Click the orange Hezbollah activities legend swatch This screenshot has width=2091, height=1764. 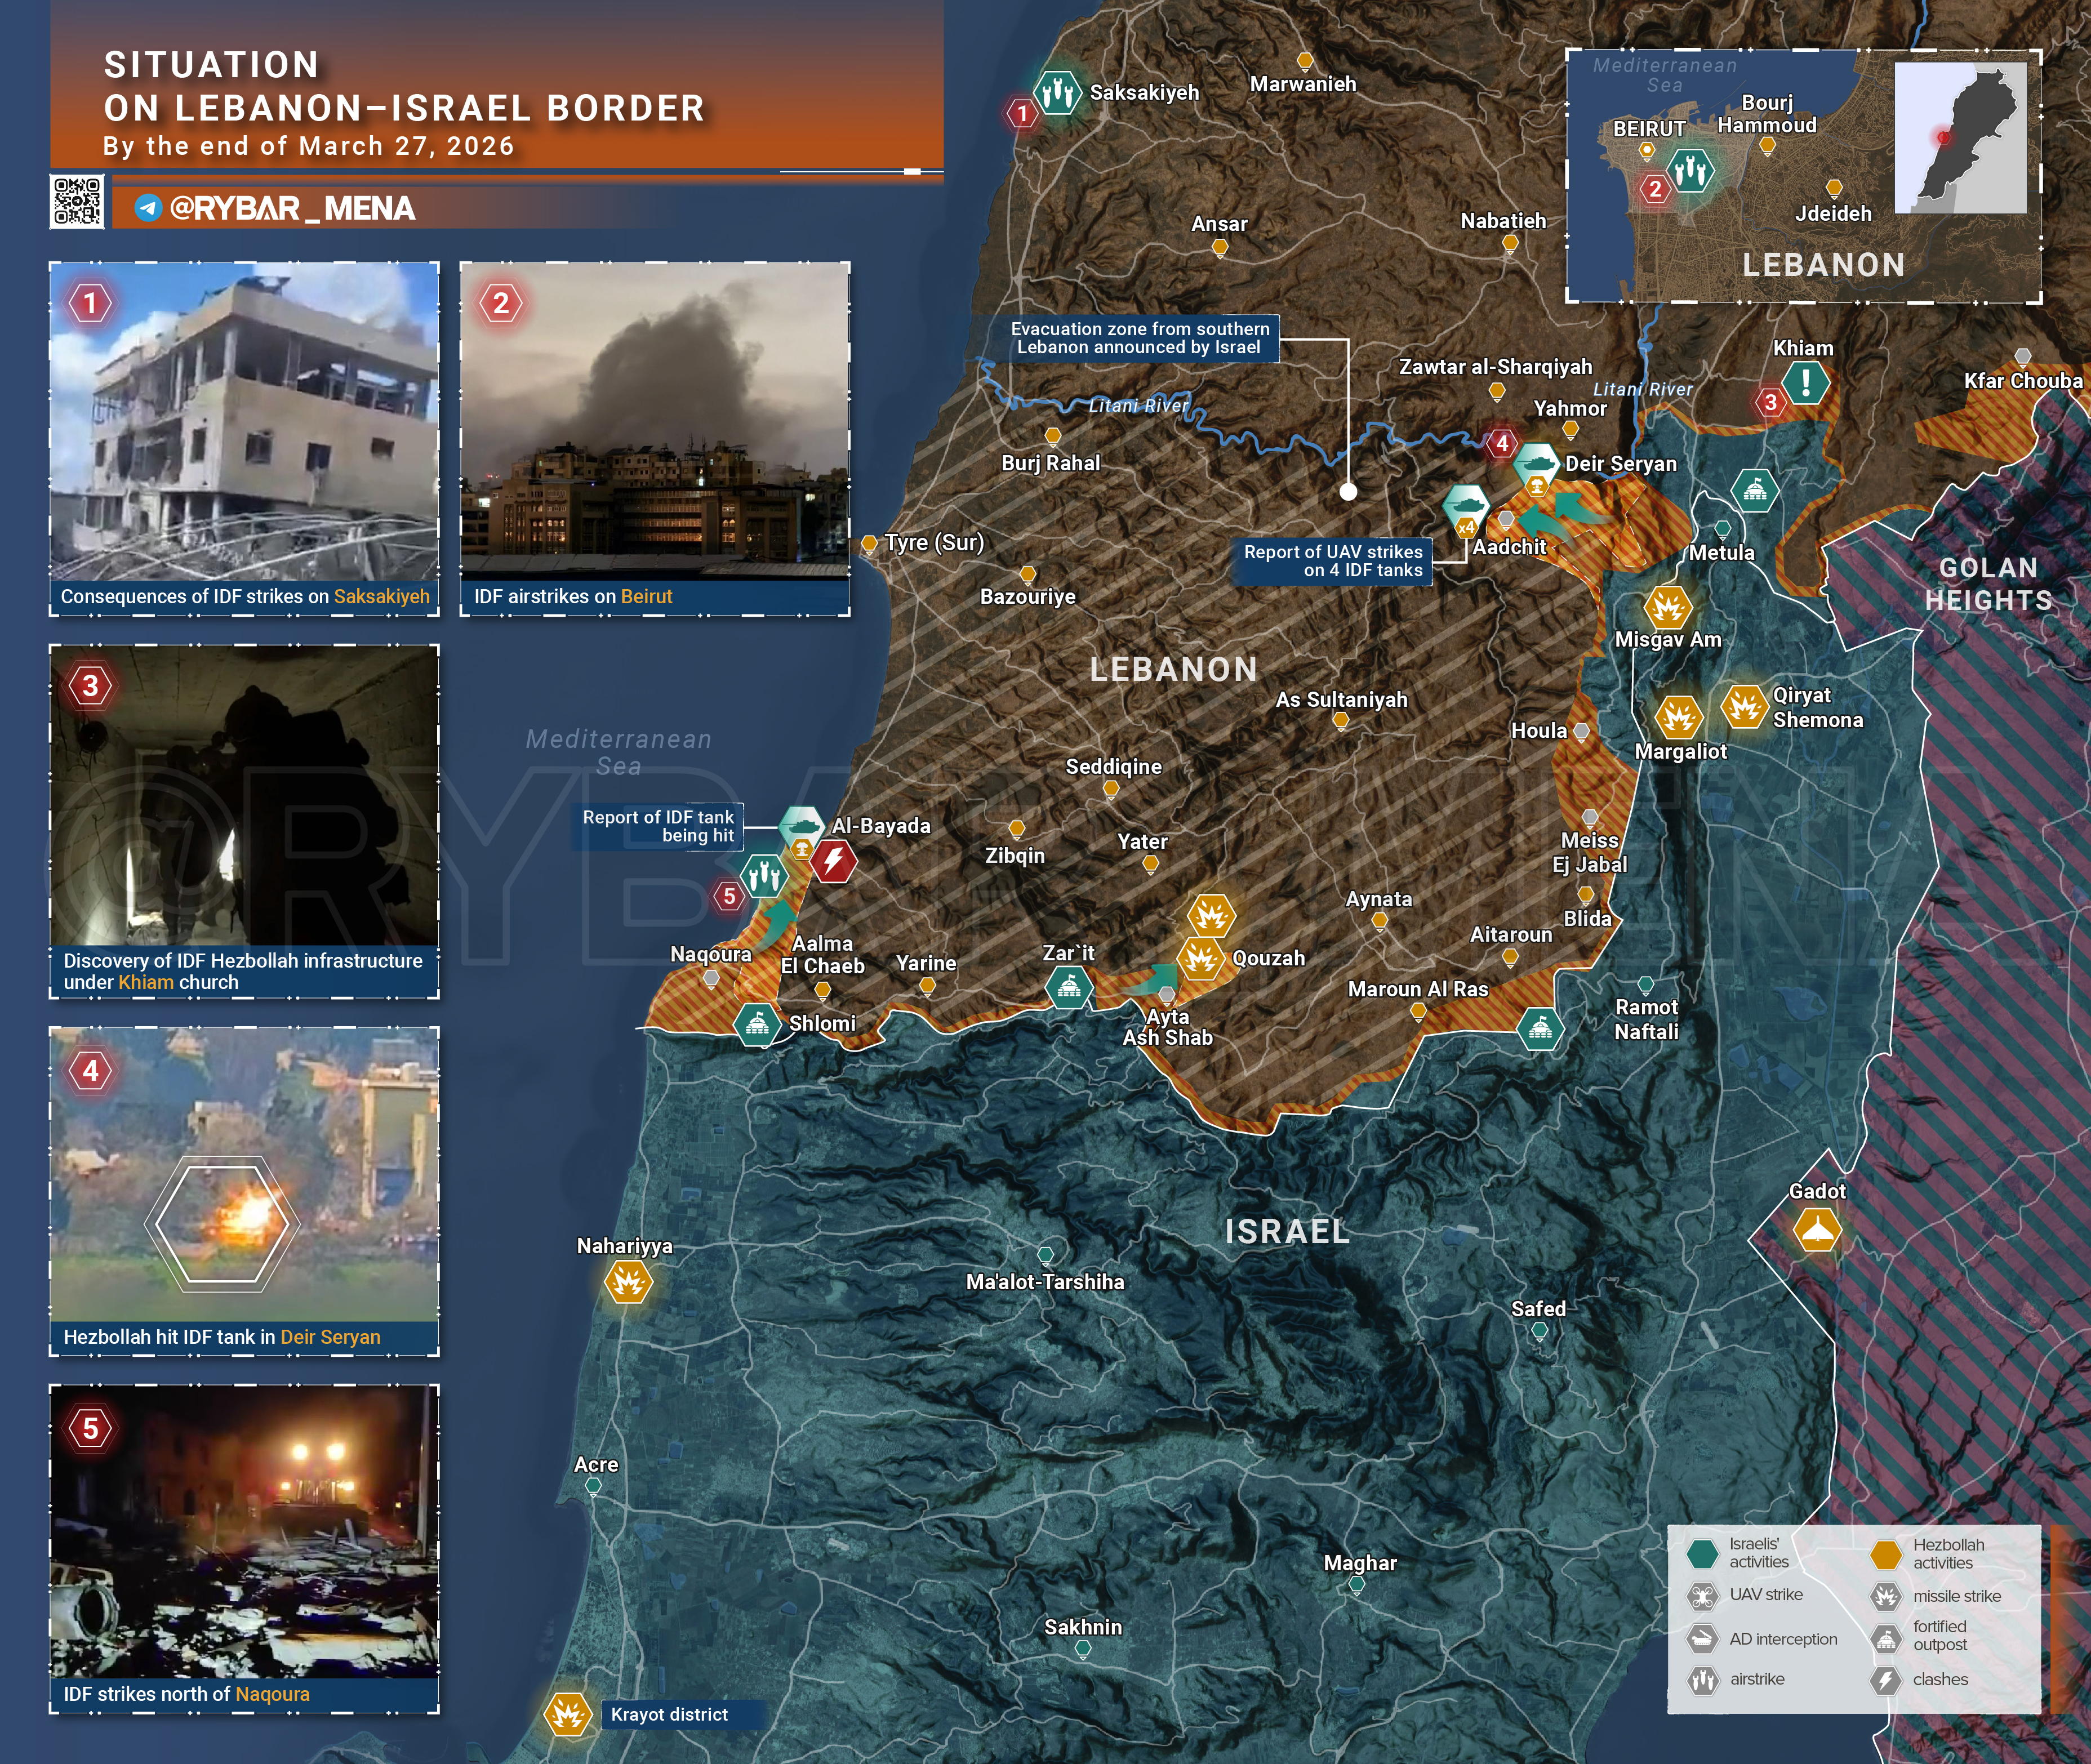[x=1885, y=1554]
